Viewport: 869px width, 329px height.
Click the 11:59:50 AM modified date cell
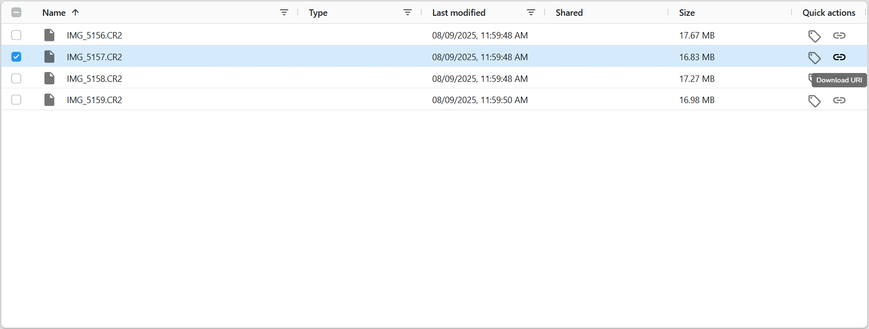480,100
